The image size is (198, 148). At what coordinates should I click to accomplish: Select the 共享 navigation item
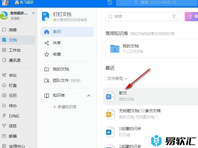point(67,43)
